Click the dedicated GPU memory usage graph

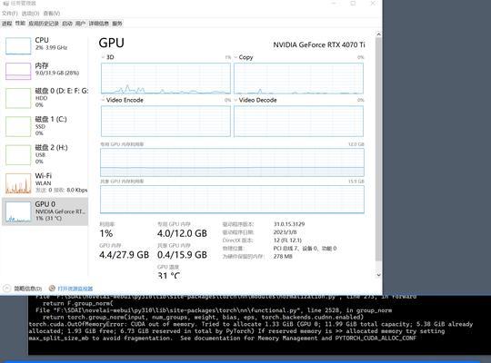point(232,162)
